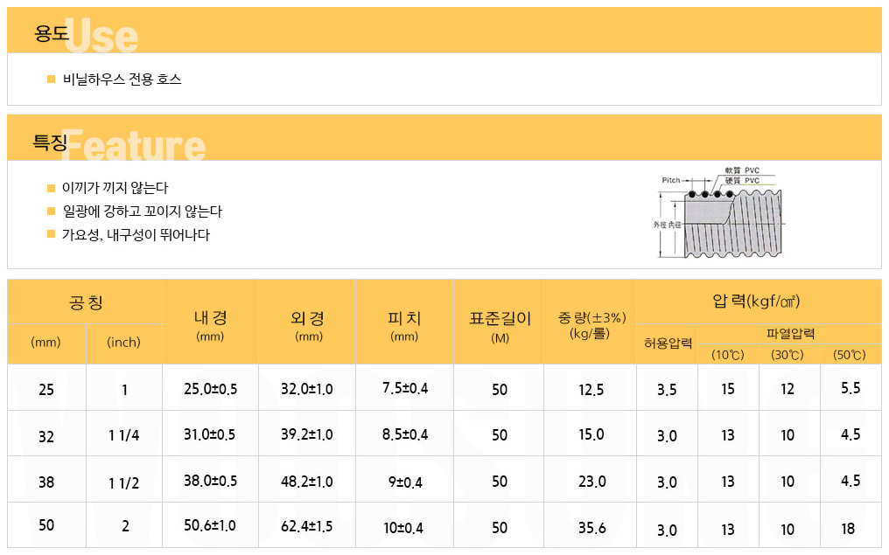The height and width of the screenshot is (555, 889).
Task: Click outer diameter '32.0±1.0' cell
Action: [307, 389]
